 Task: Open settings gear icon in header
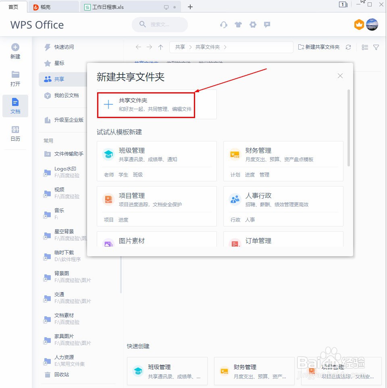253,25
